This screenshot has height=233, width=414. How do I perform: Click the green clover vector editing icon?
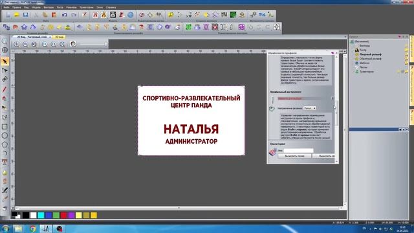click(x=188, y=27)
